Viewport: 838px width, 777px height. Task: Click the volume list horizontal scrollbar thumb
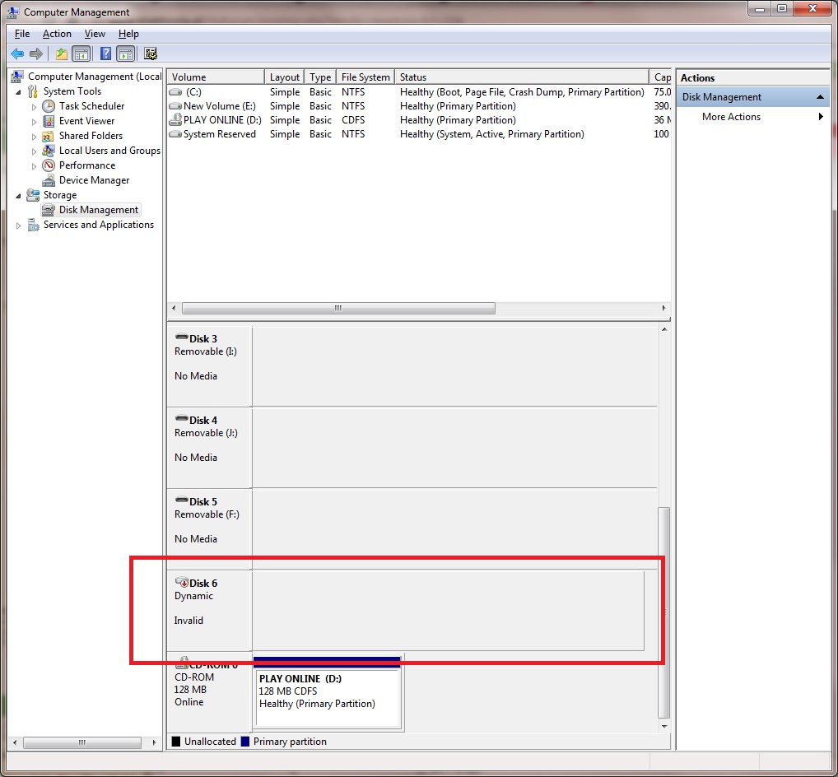(338, 309)
